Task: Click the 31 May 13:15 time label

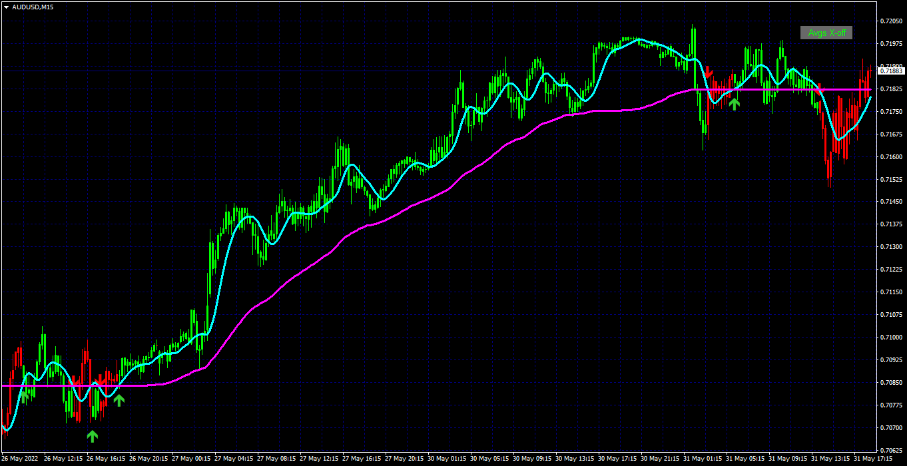Action: tap(830, 459)
